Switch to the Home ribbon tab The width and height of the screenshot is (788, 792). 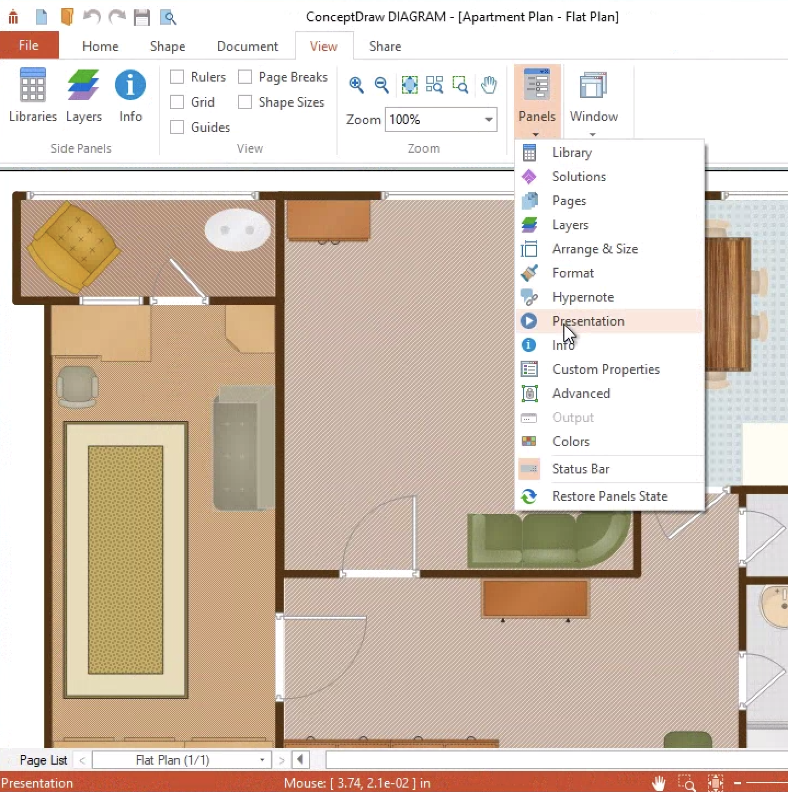(x=100, y=47)
